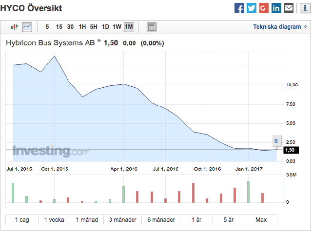Image resolution: width=312 pixels, height=233 pixels.
Task: Open the info icon
Action: [305, 8]
